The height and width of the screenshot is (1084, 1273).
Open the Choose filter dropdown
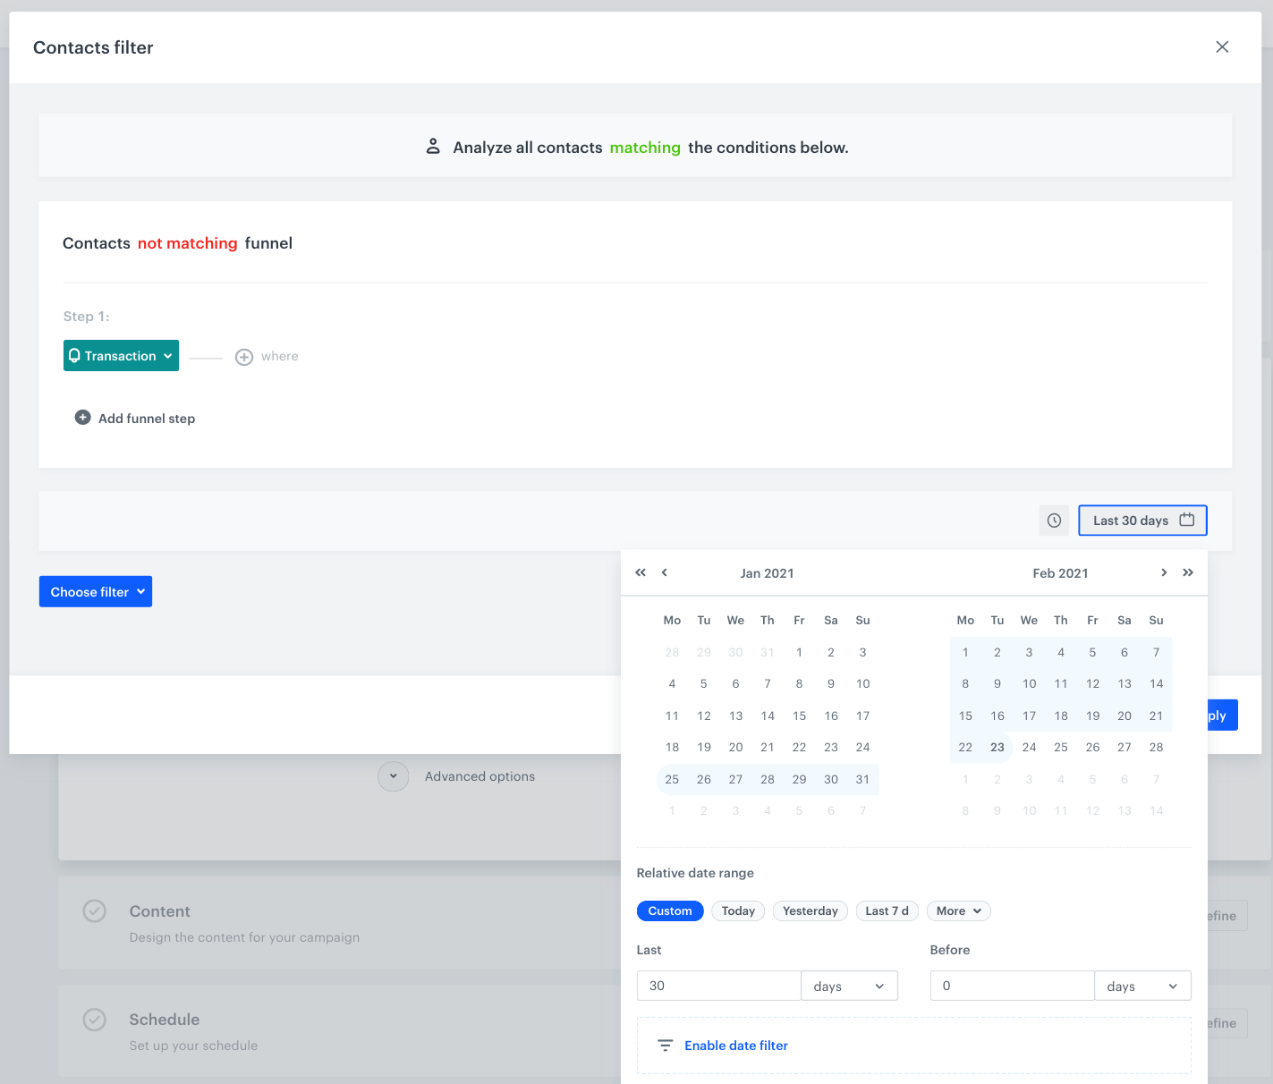pyautogui.click(x=95, y=591)
